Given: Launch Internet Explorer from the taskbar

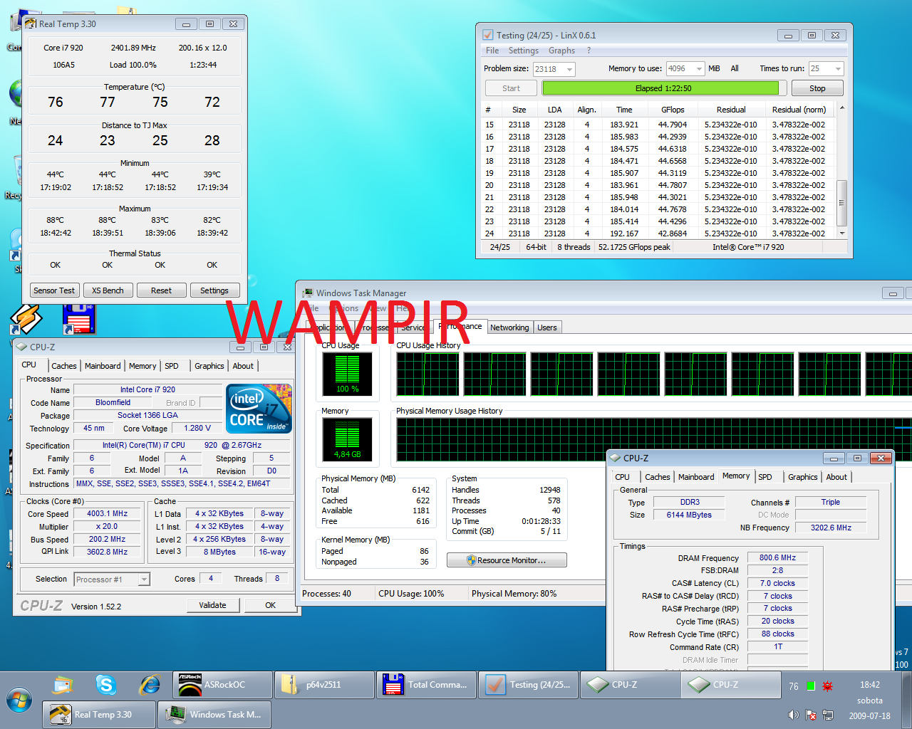Looking at the screenshot, I should 150,685.
